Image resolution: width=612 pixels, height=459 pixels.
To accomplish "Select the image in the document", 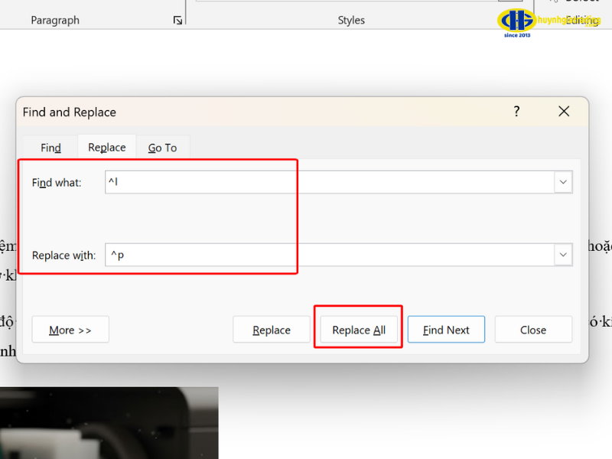I will tap(109, 422).
